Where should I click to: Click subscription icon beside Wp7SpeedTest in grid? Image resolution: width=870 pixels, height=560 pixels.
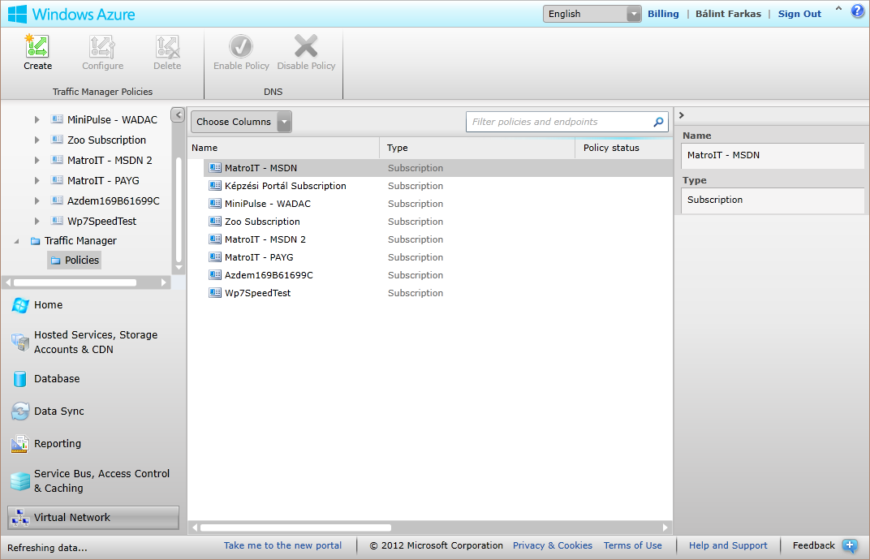(x=215, y=293)
